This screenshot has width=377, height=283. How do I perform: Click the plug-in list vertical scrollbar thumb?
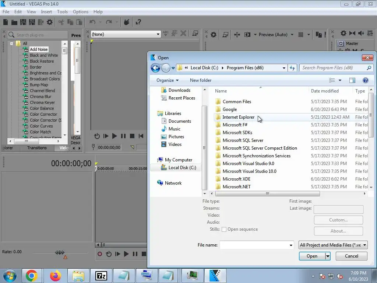(64, 50)
